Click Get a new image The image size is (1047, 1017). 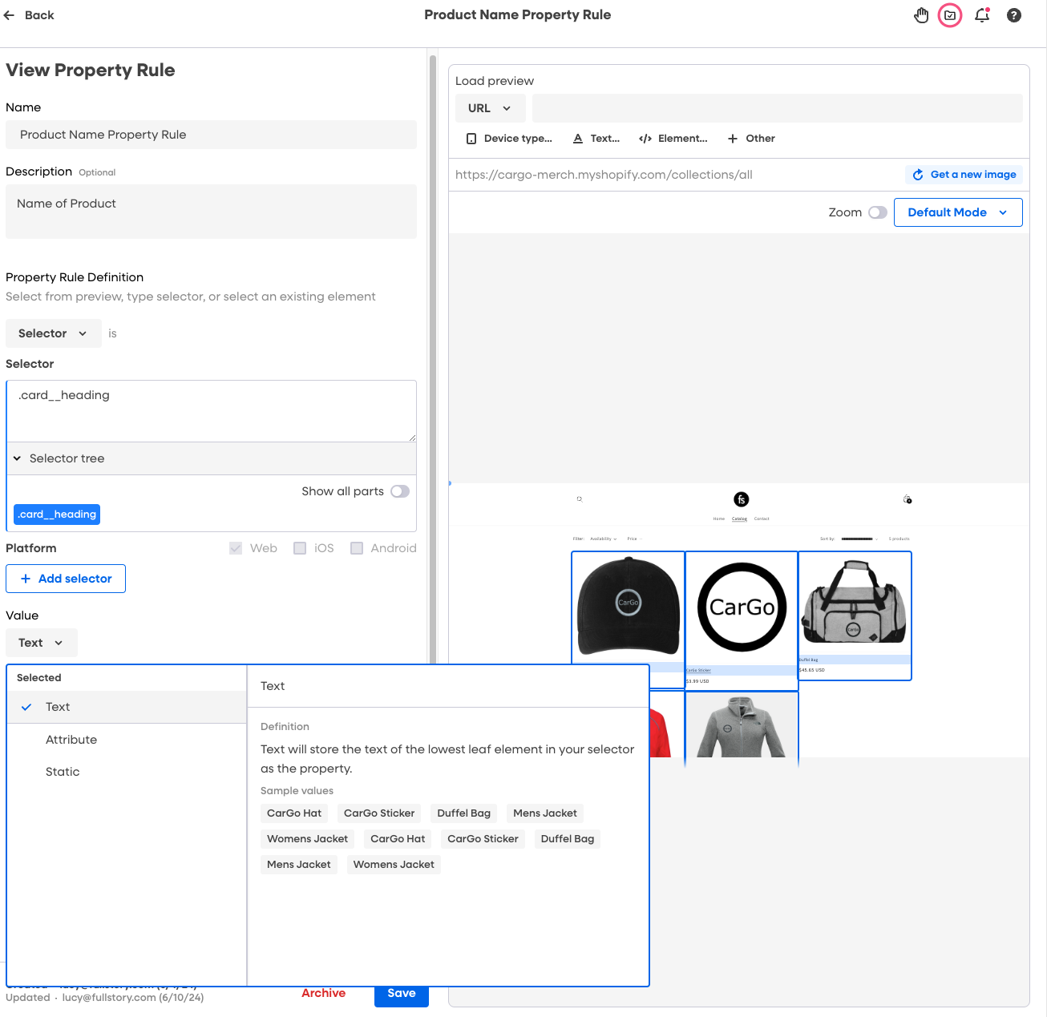pyautogui.click(x=964, y=175)
